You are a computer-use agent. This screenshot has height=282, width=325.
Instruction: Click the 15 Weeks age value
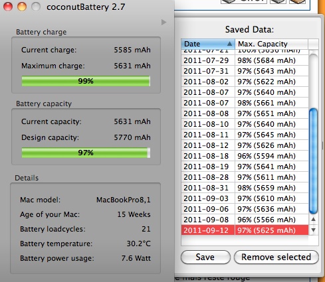tap(134, 214)
